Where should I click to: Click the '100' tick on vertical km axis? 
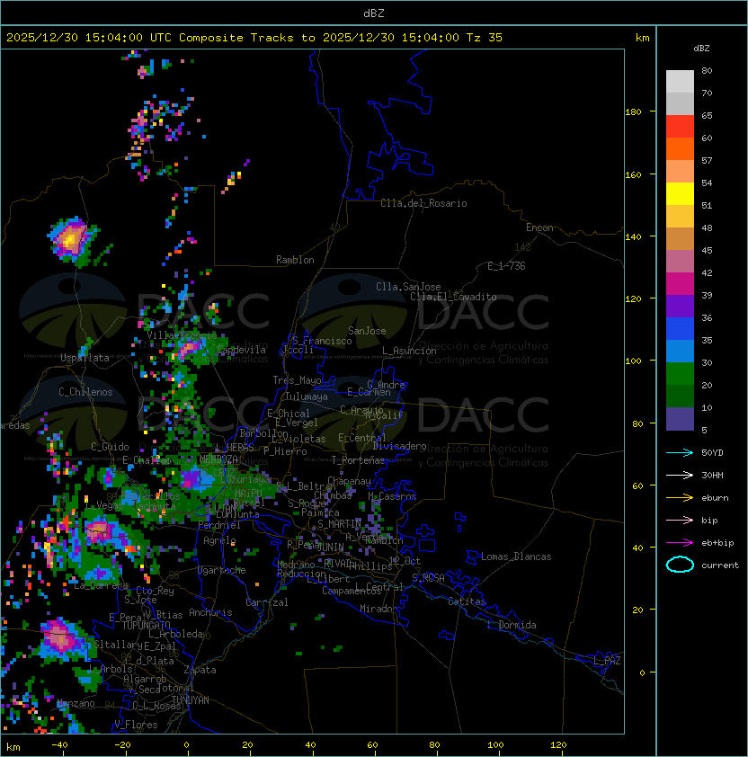coord(633,361)
